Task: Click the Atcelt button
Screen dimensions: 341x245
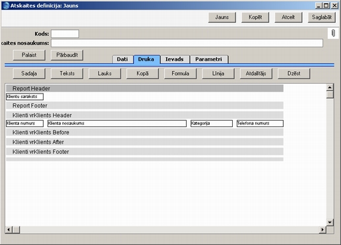Action: pos(288,17)
